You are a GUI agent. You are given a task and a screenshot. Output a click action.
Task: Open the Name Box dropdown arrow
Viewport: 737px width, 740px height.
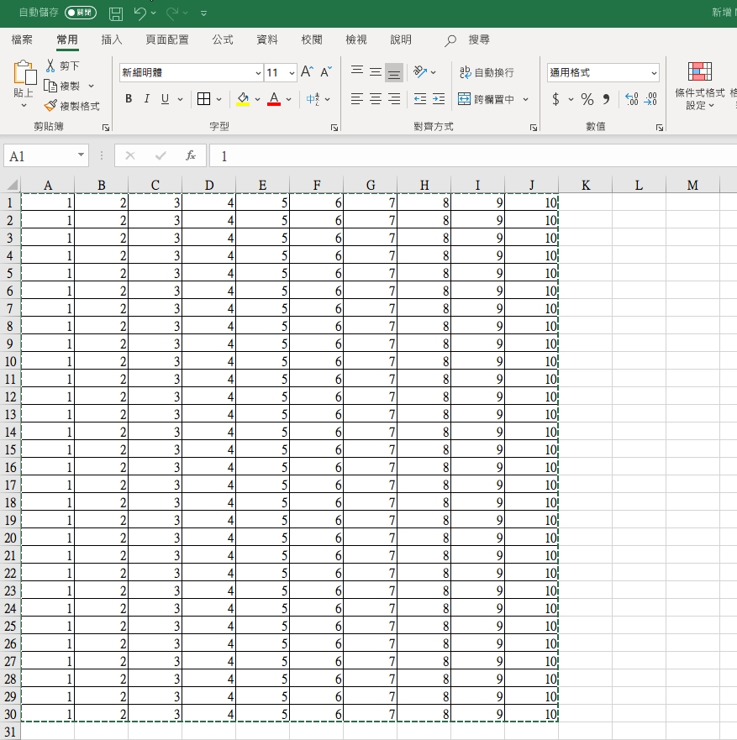81,155
